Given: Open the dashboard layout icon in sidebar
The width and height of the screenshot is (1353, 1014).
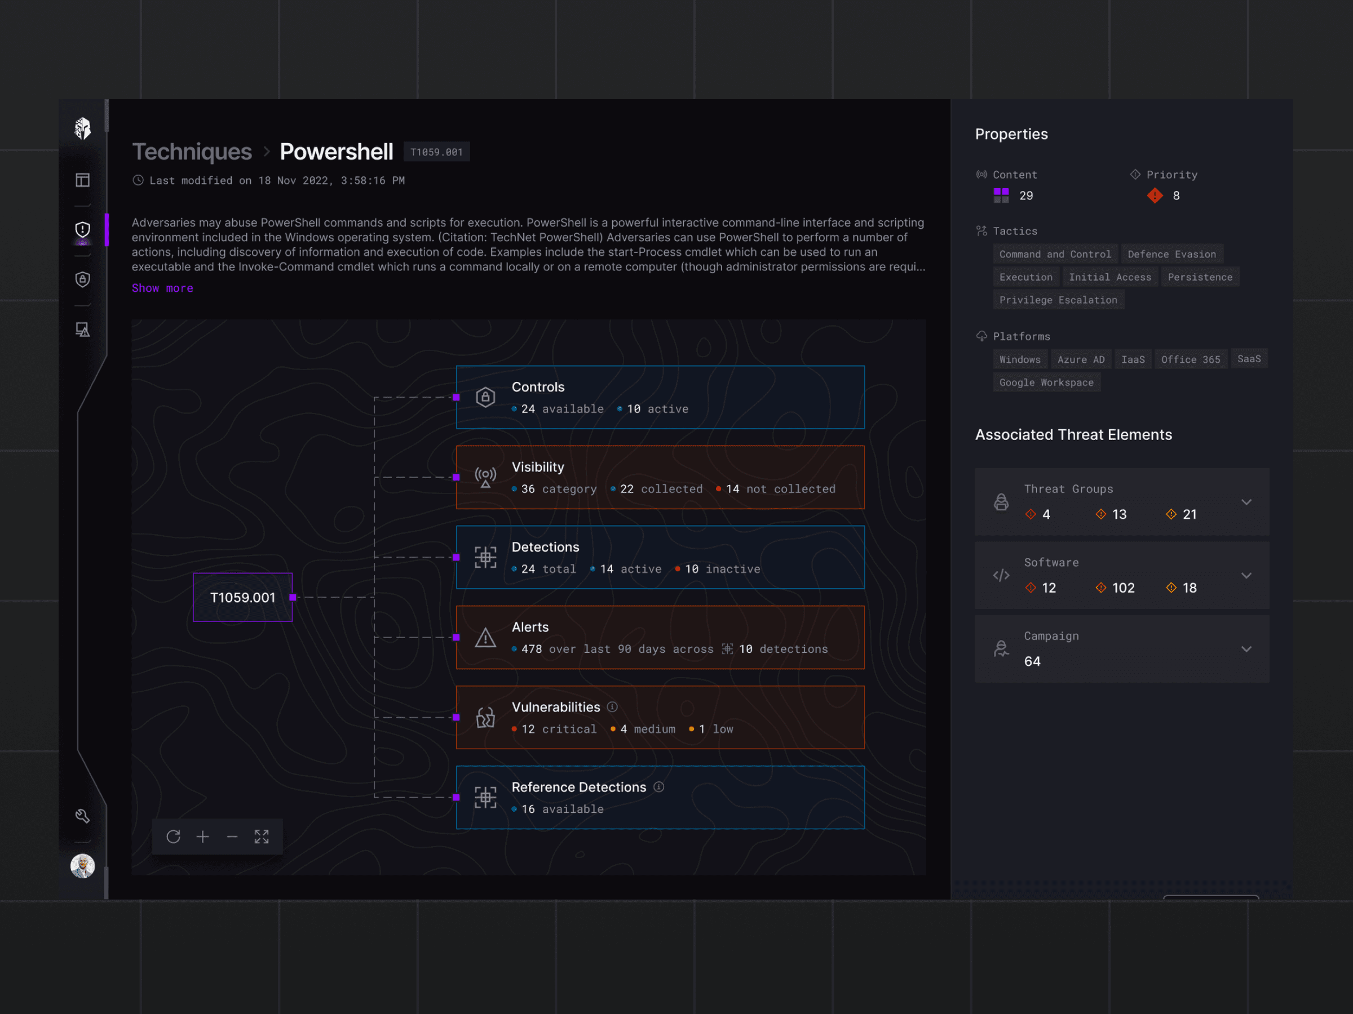Looking at the screenshot, I should (x=82, y=180).
